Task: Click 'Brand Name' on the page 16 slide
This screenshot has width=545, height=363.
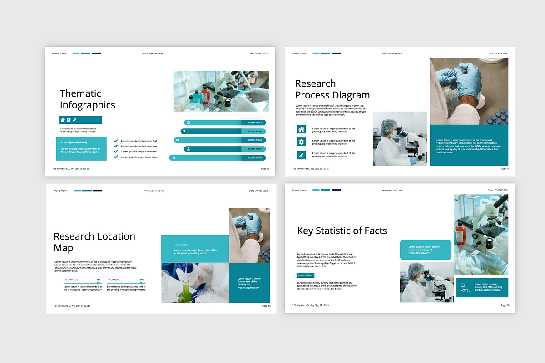Action: [x=299, y=190]
